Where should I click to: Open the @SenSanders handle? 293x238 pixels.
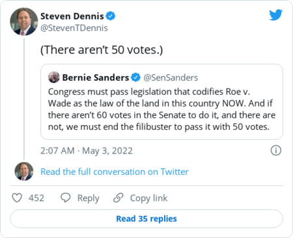[x=171, y=77]
